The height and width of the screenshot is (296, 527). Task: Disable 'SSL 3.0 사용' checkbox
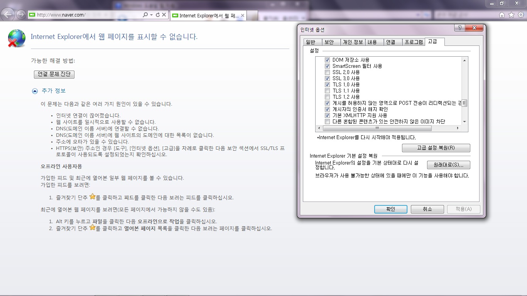[x=328, y=79]
